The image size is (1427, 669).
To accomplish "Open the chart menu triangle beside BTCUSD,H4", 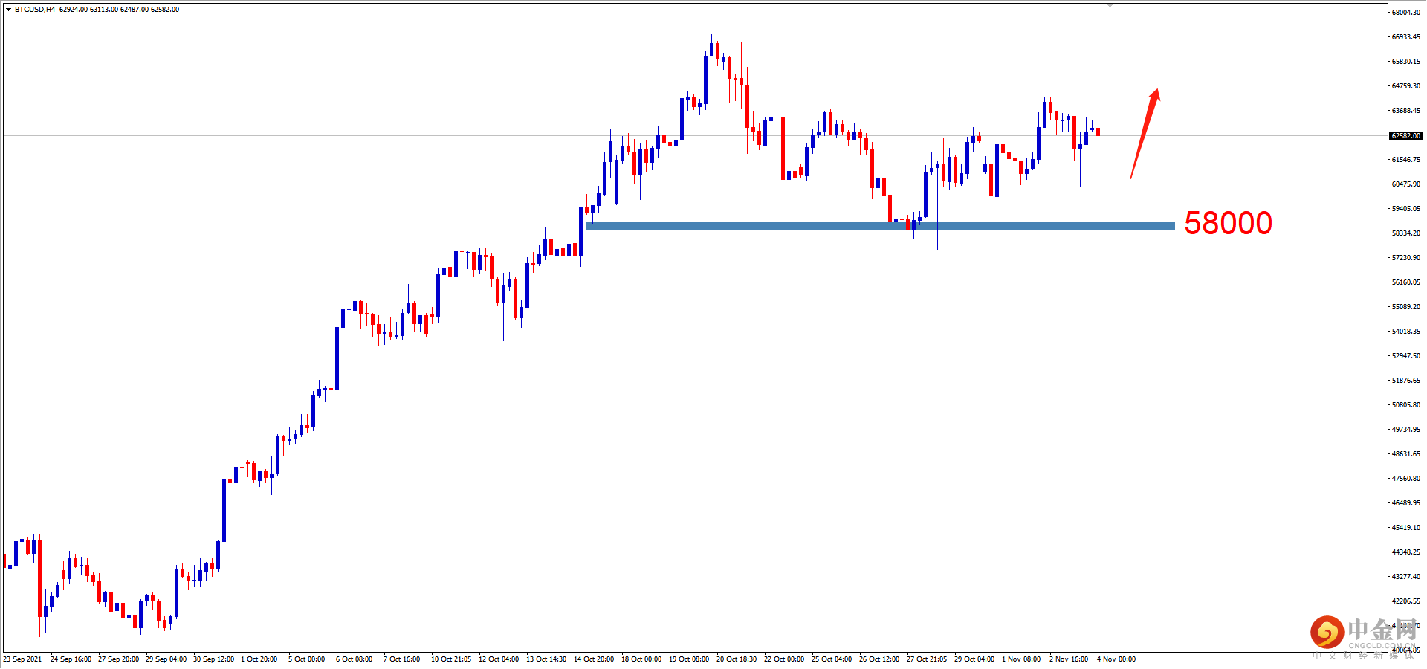I will [8, 10].
